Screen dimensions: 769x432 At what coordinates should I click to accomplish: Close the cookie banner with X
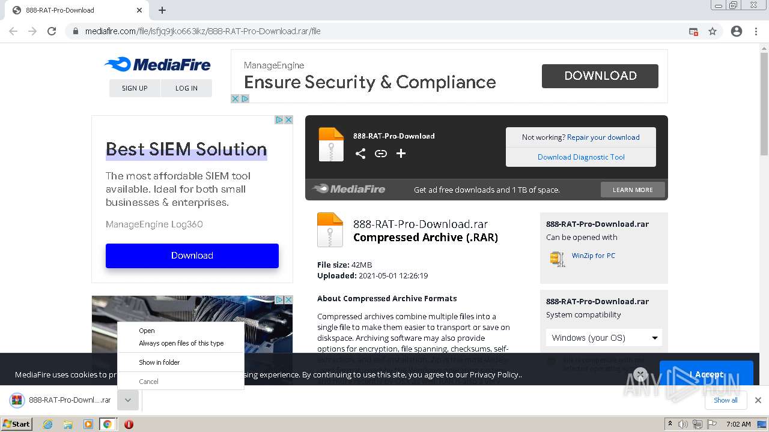[x=640, y=374]
